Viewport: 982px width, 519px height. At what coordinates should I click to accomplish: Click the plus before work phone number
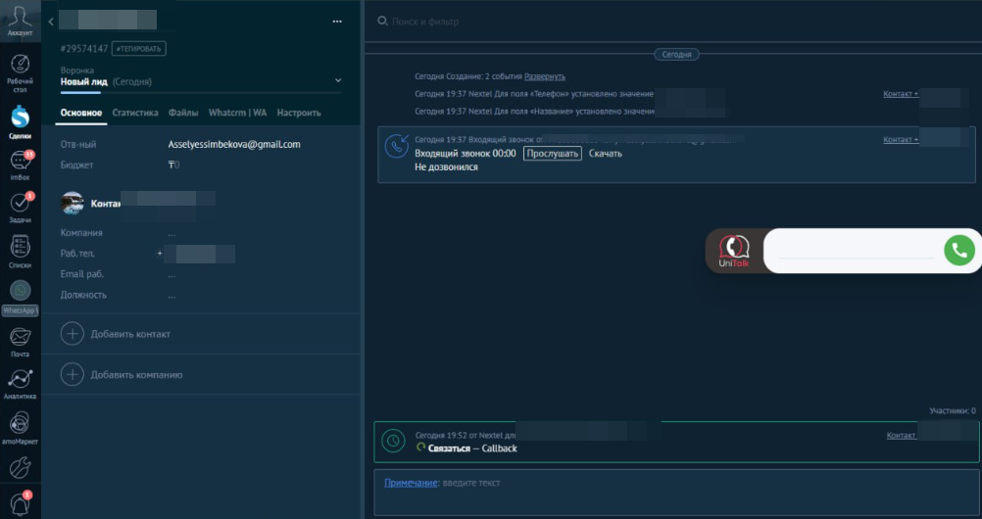click(x=160, y=254)
